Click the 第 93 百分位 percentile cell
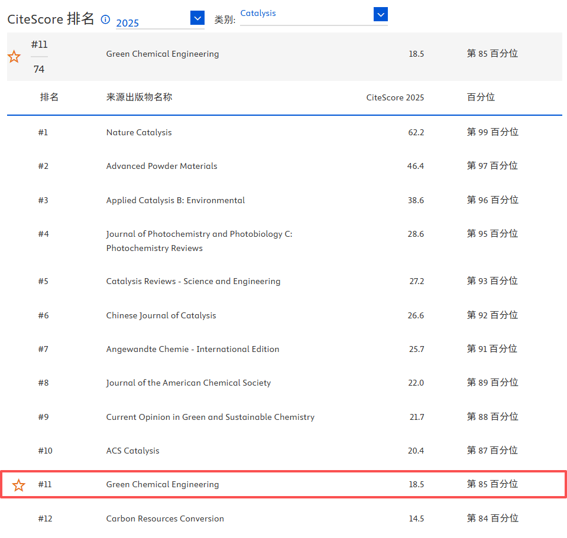Viewport: 567px width, 538px height. click(492, 281)
